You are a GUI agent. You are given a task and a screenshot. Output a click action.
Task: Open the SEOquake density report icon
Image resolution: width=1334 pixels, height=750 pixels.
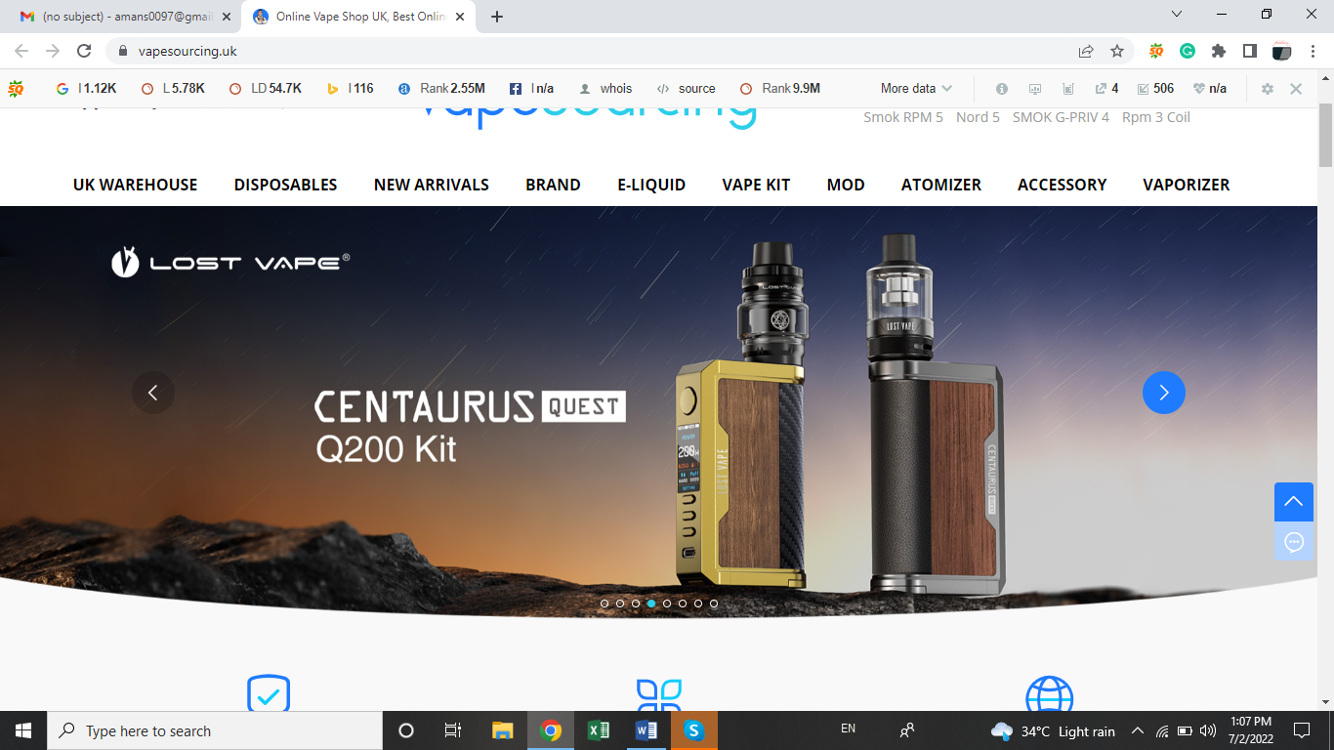1068,88
